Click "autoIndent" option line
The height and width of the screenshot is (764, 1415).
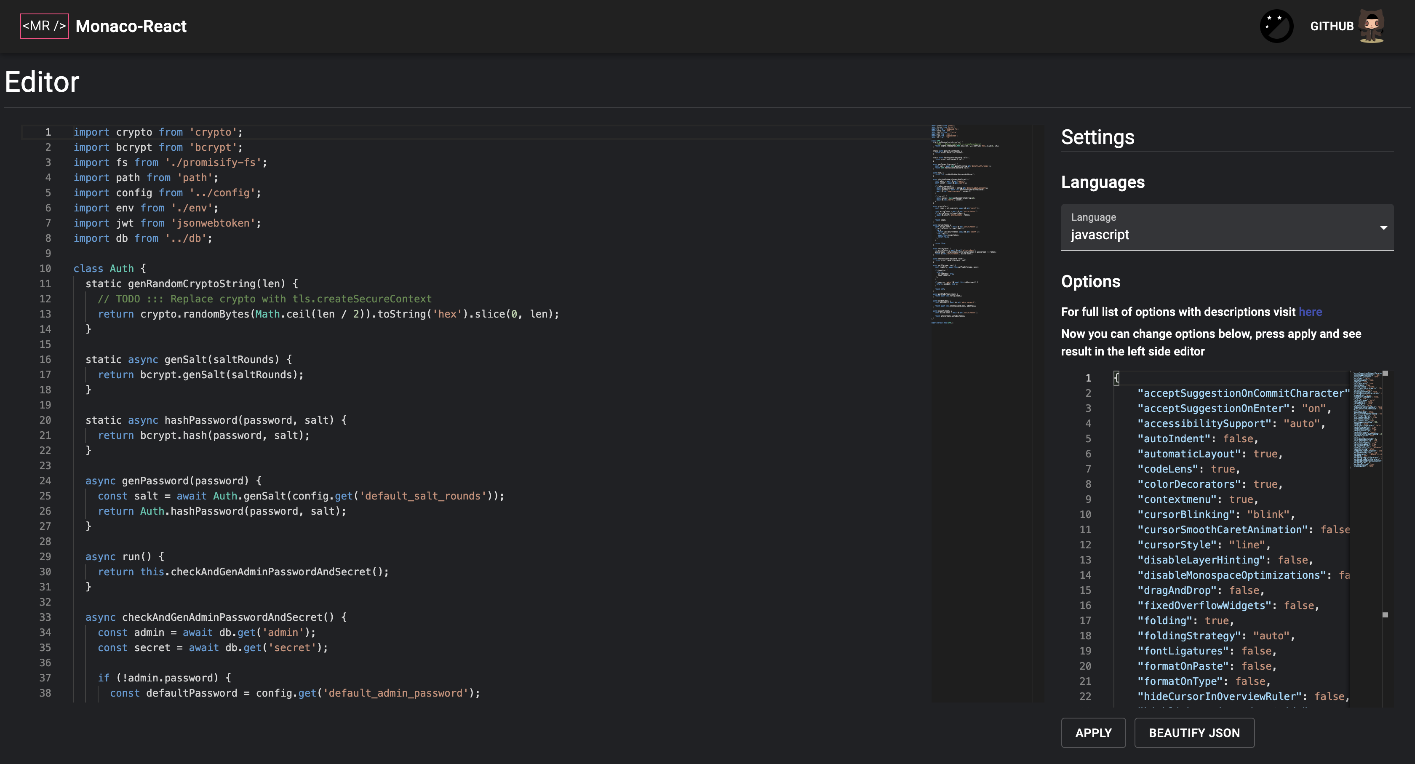click(x=1197, y=439)
